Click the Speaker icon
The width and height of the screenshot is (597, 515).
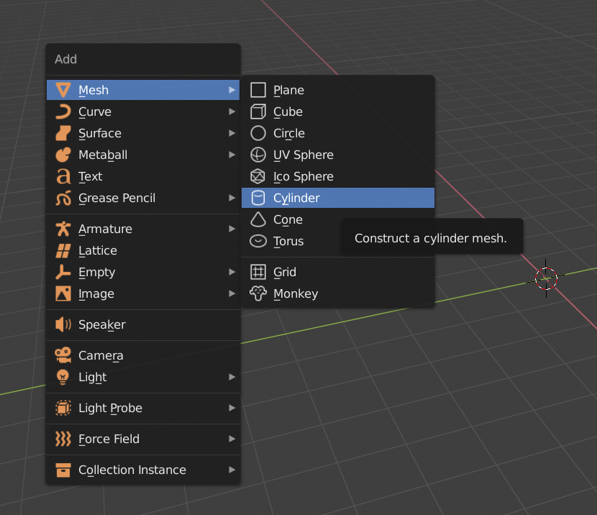point(63,324)
